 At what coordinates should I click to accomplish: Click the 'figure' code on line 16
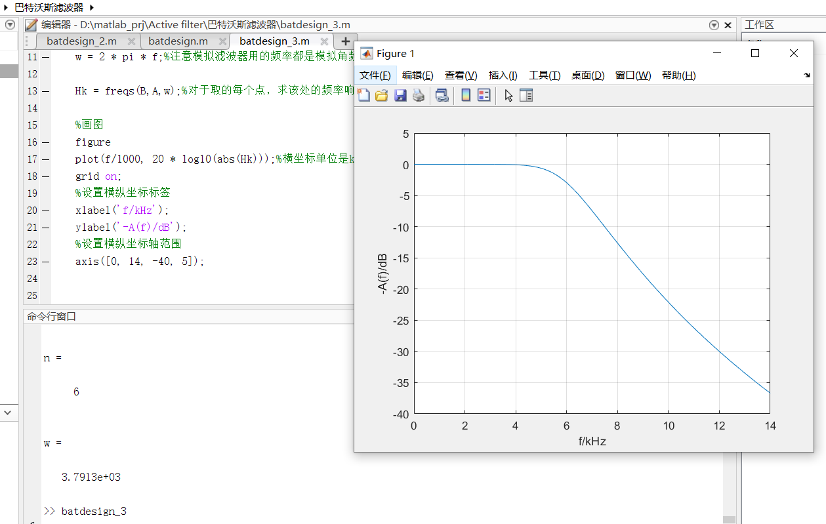pyautogui.click(x=93, y=142)
